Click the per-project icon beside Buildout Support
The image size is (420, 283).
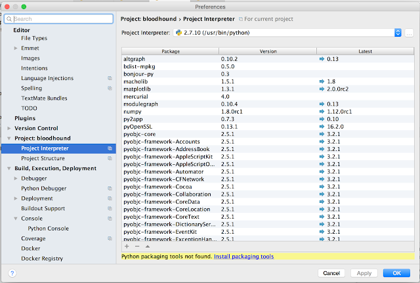tap(110, 209)
